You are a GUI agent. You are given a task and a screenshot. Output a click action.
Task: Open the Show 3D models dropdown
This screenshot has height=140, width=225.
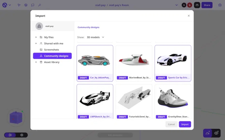click(x=95, y=37)
